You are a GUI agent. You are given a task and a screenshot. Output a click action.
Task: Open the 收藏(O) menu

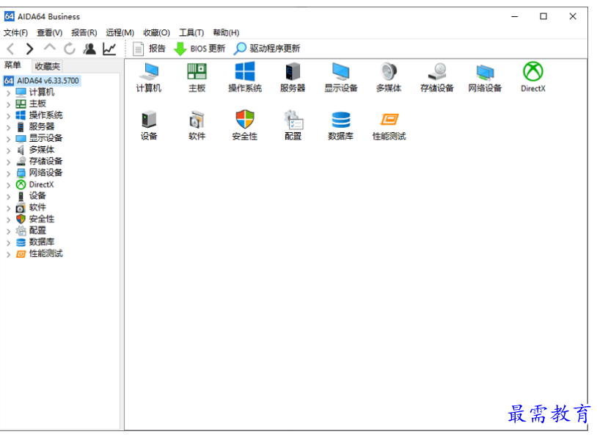click(156, 33)
